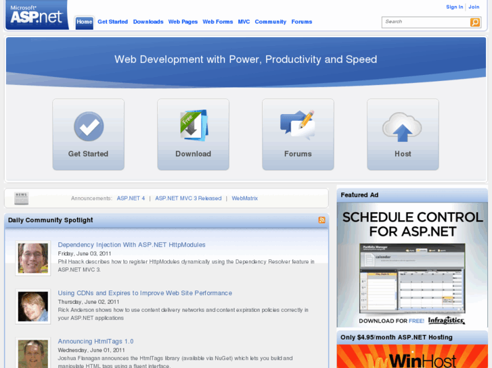Click the News newspaper icon

point(22,199)
